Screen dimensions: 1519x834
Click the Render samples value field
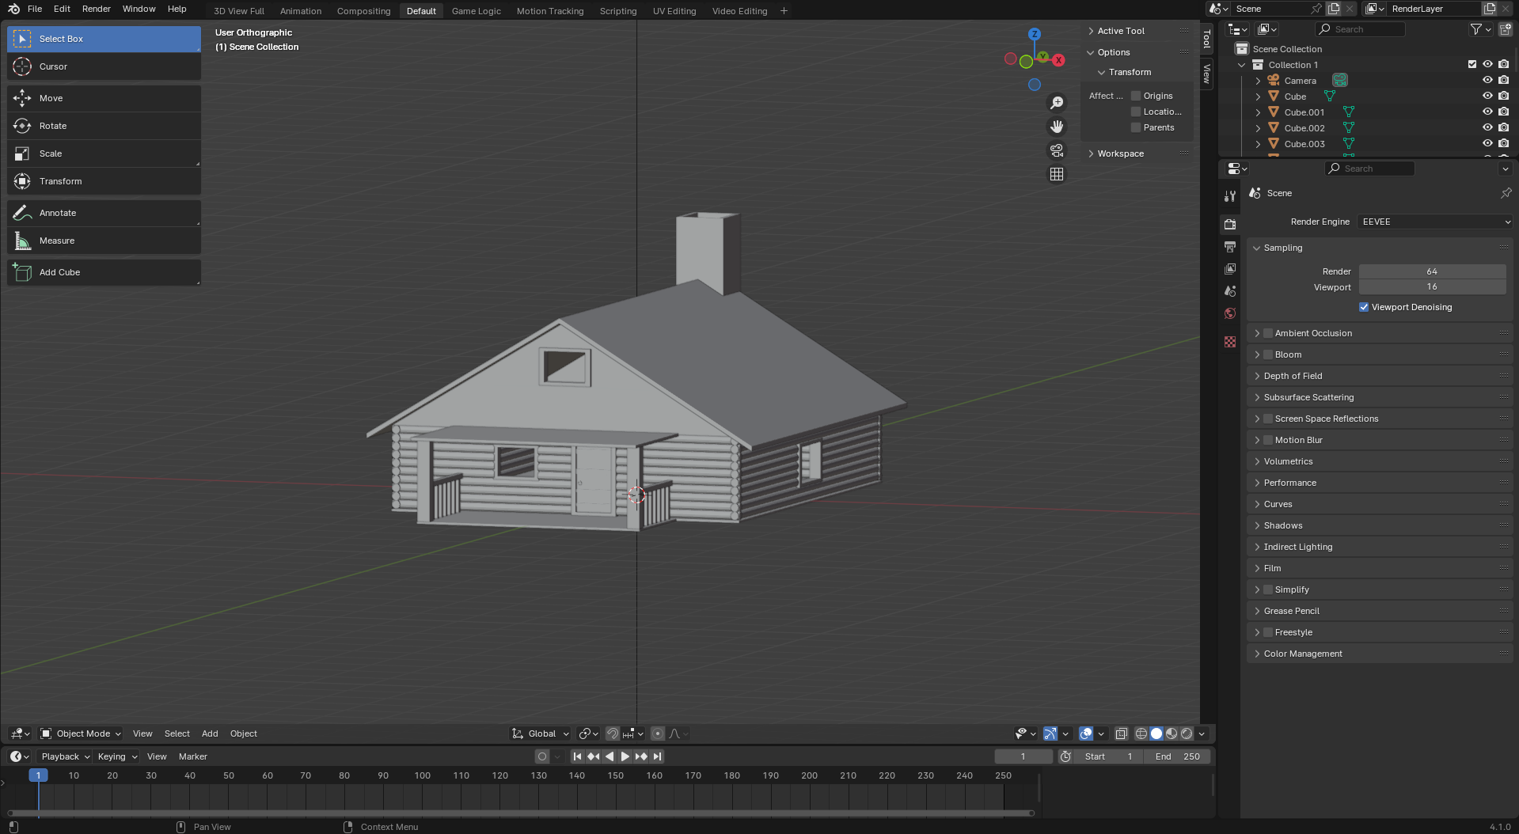(x=1431, y=271)
